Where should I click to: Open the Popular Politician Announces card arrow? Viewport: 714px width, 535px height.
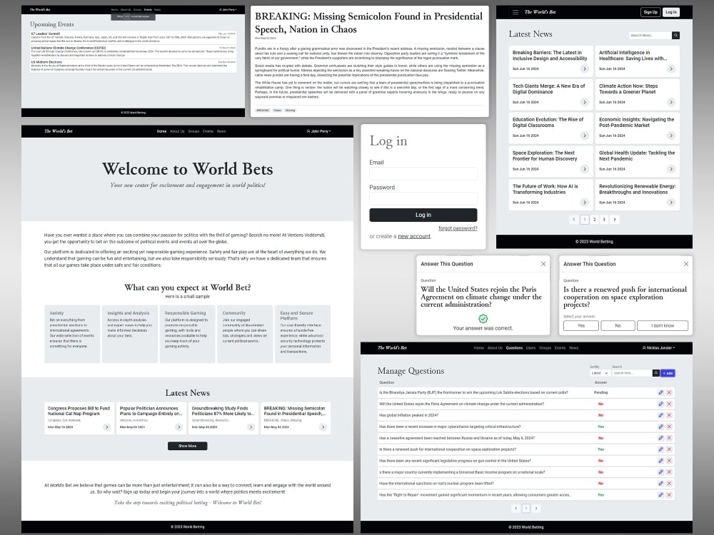tap(178, 427)
